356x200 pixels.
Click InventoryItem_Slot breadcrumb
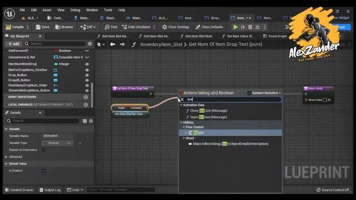[161, 44]
